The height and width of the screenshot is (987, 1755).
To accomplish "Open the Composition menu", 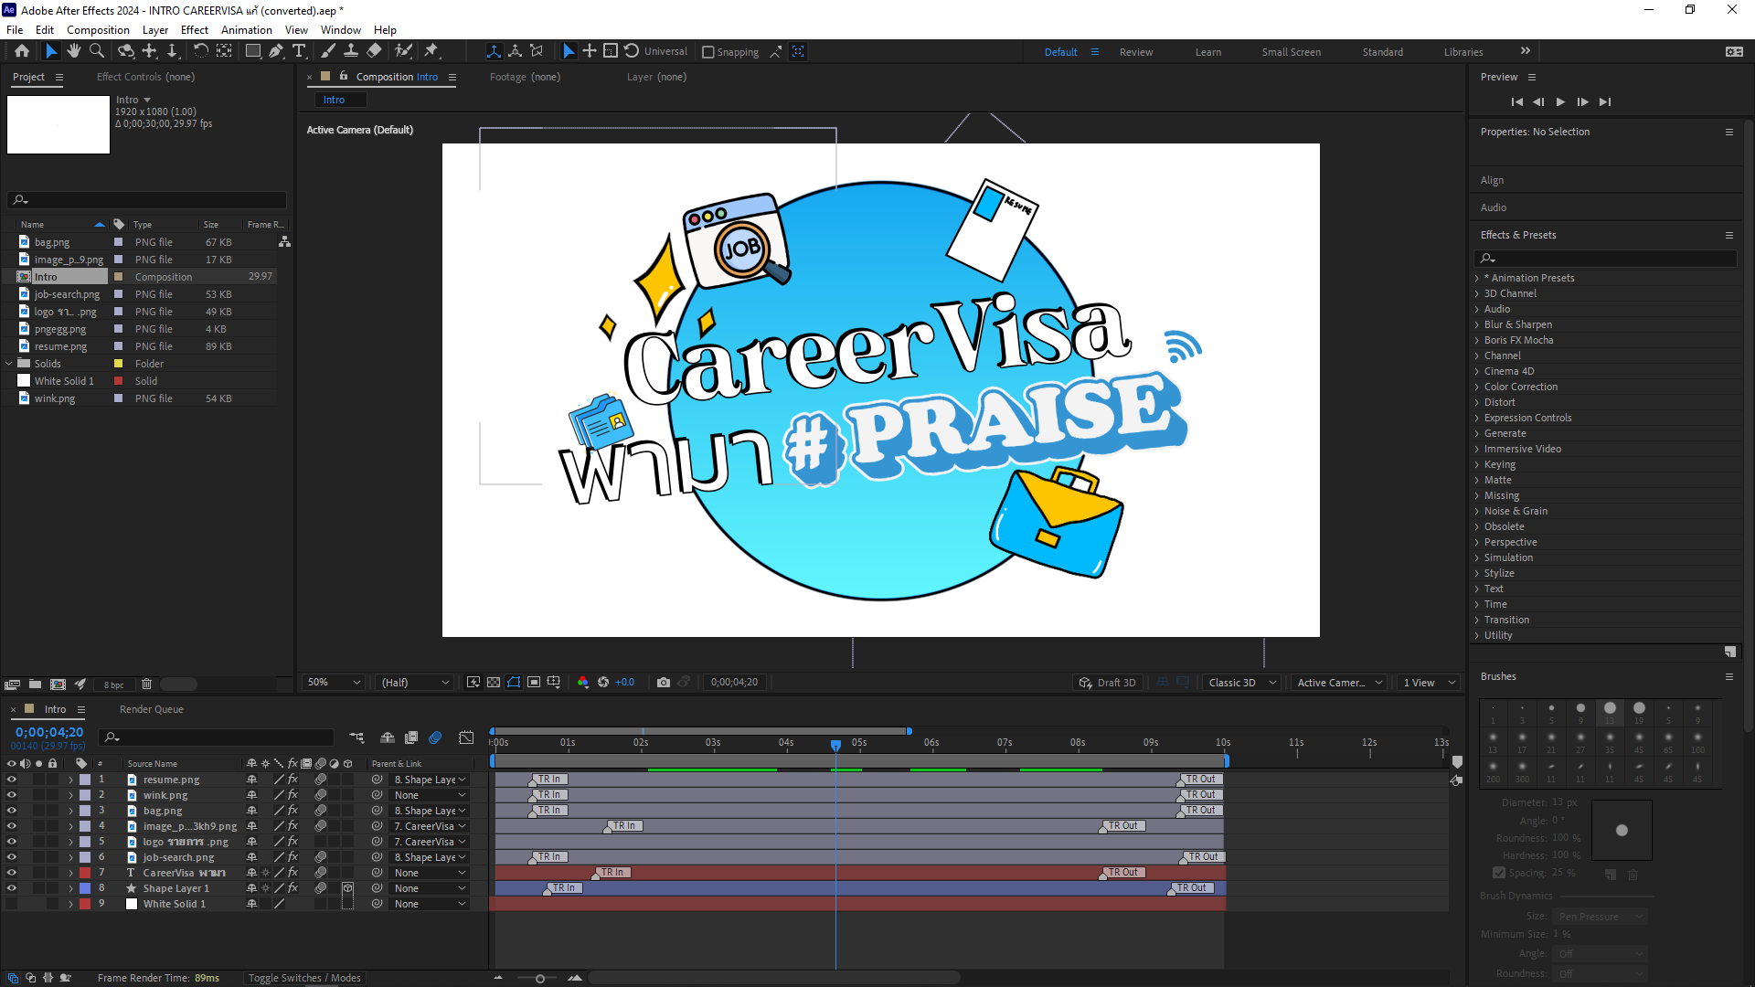I will (98, 30).
